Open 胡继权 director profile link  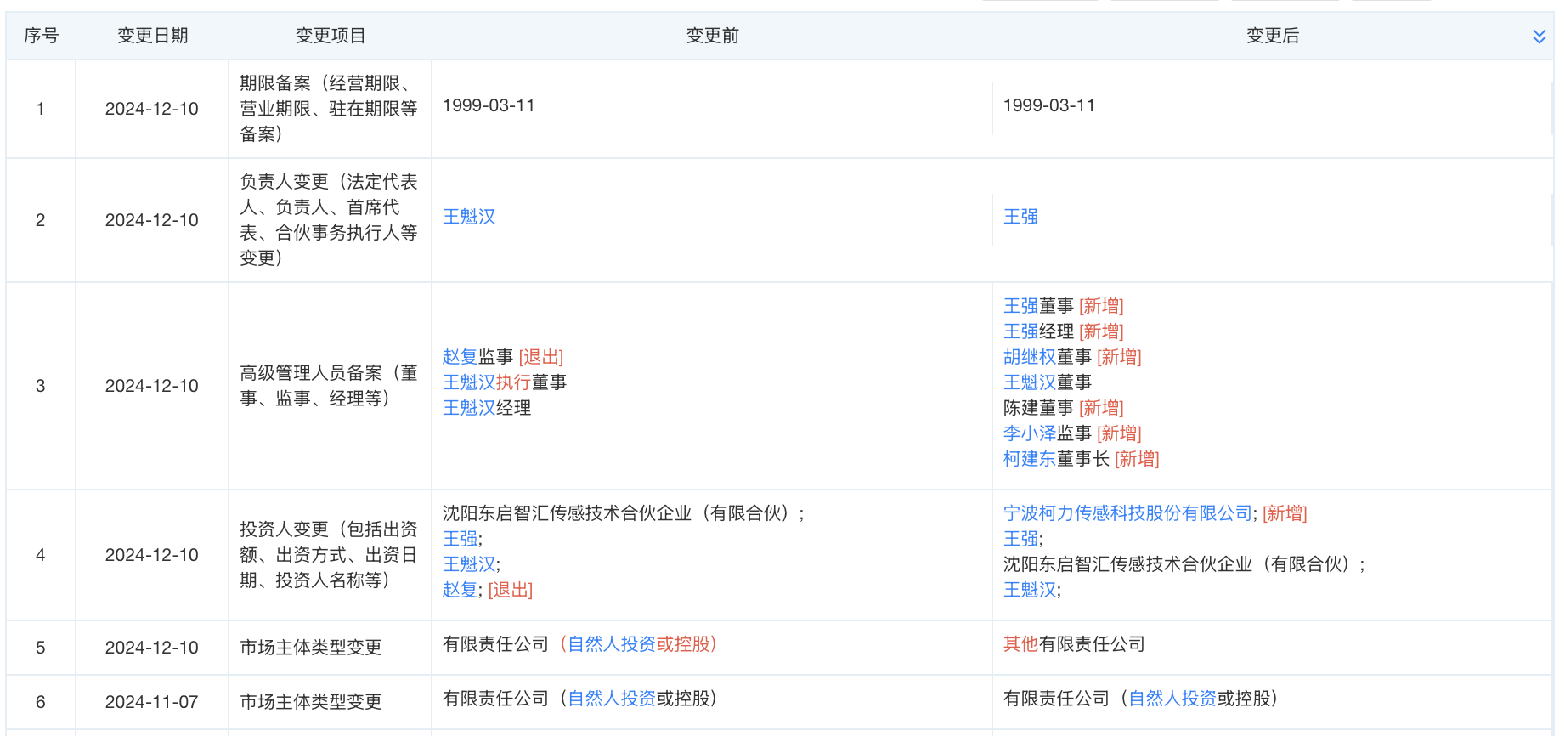pos(1030,357)
